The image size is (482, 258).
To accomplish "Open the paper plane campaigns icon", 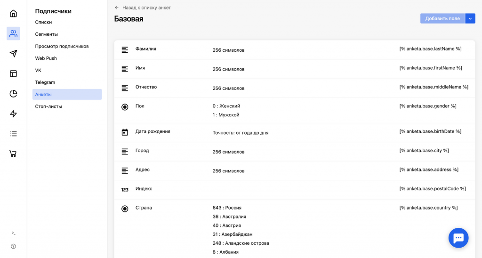I will point(13,54).
